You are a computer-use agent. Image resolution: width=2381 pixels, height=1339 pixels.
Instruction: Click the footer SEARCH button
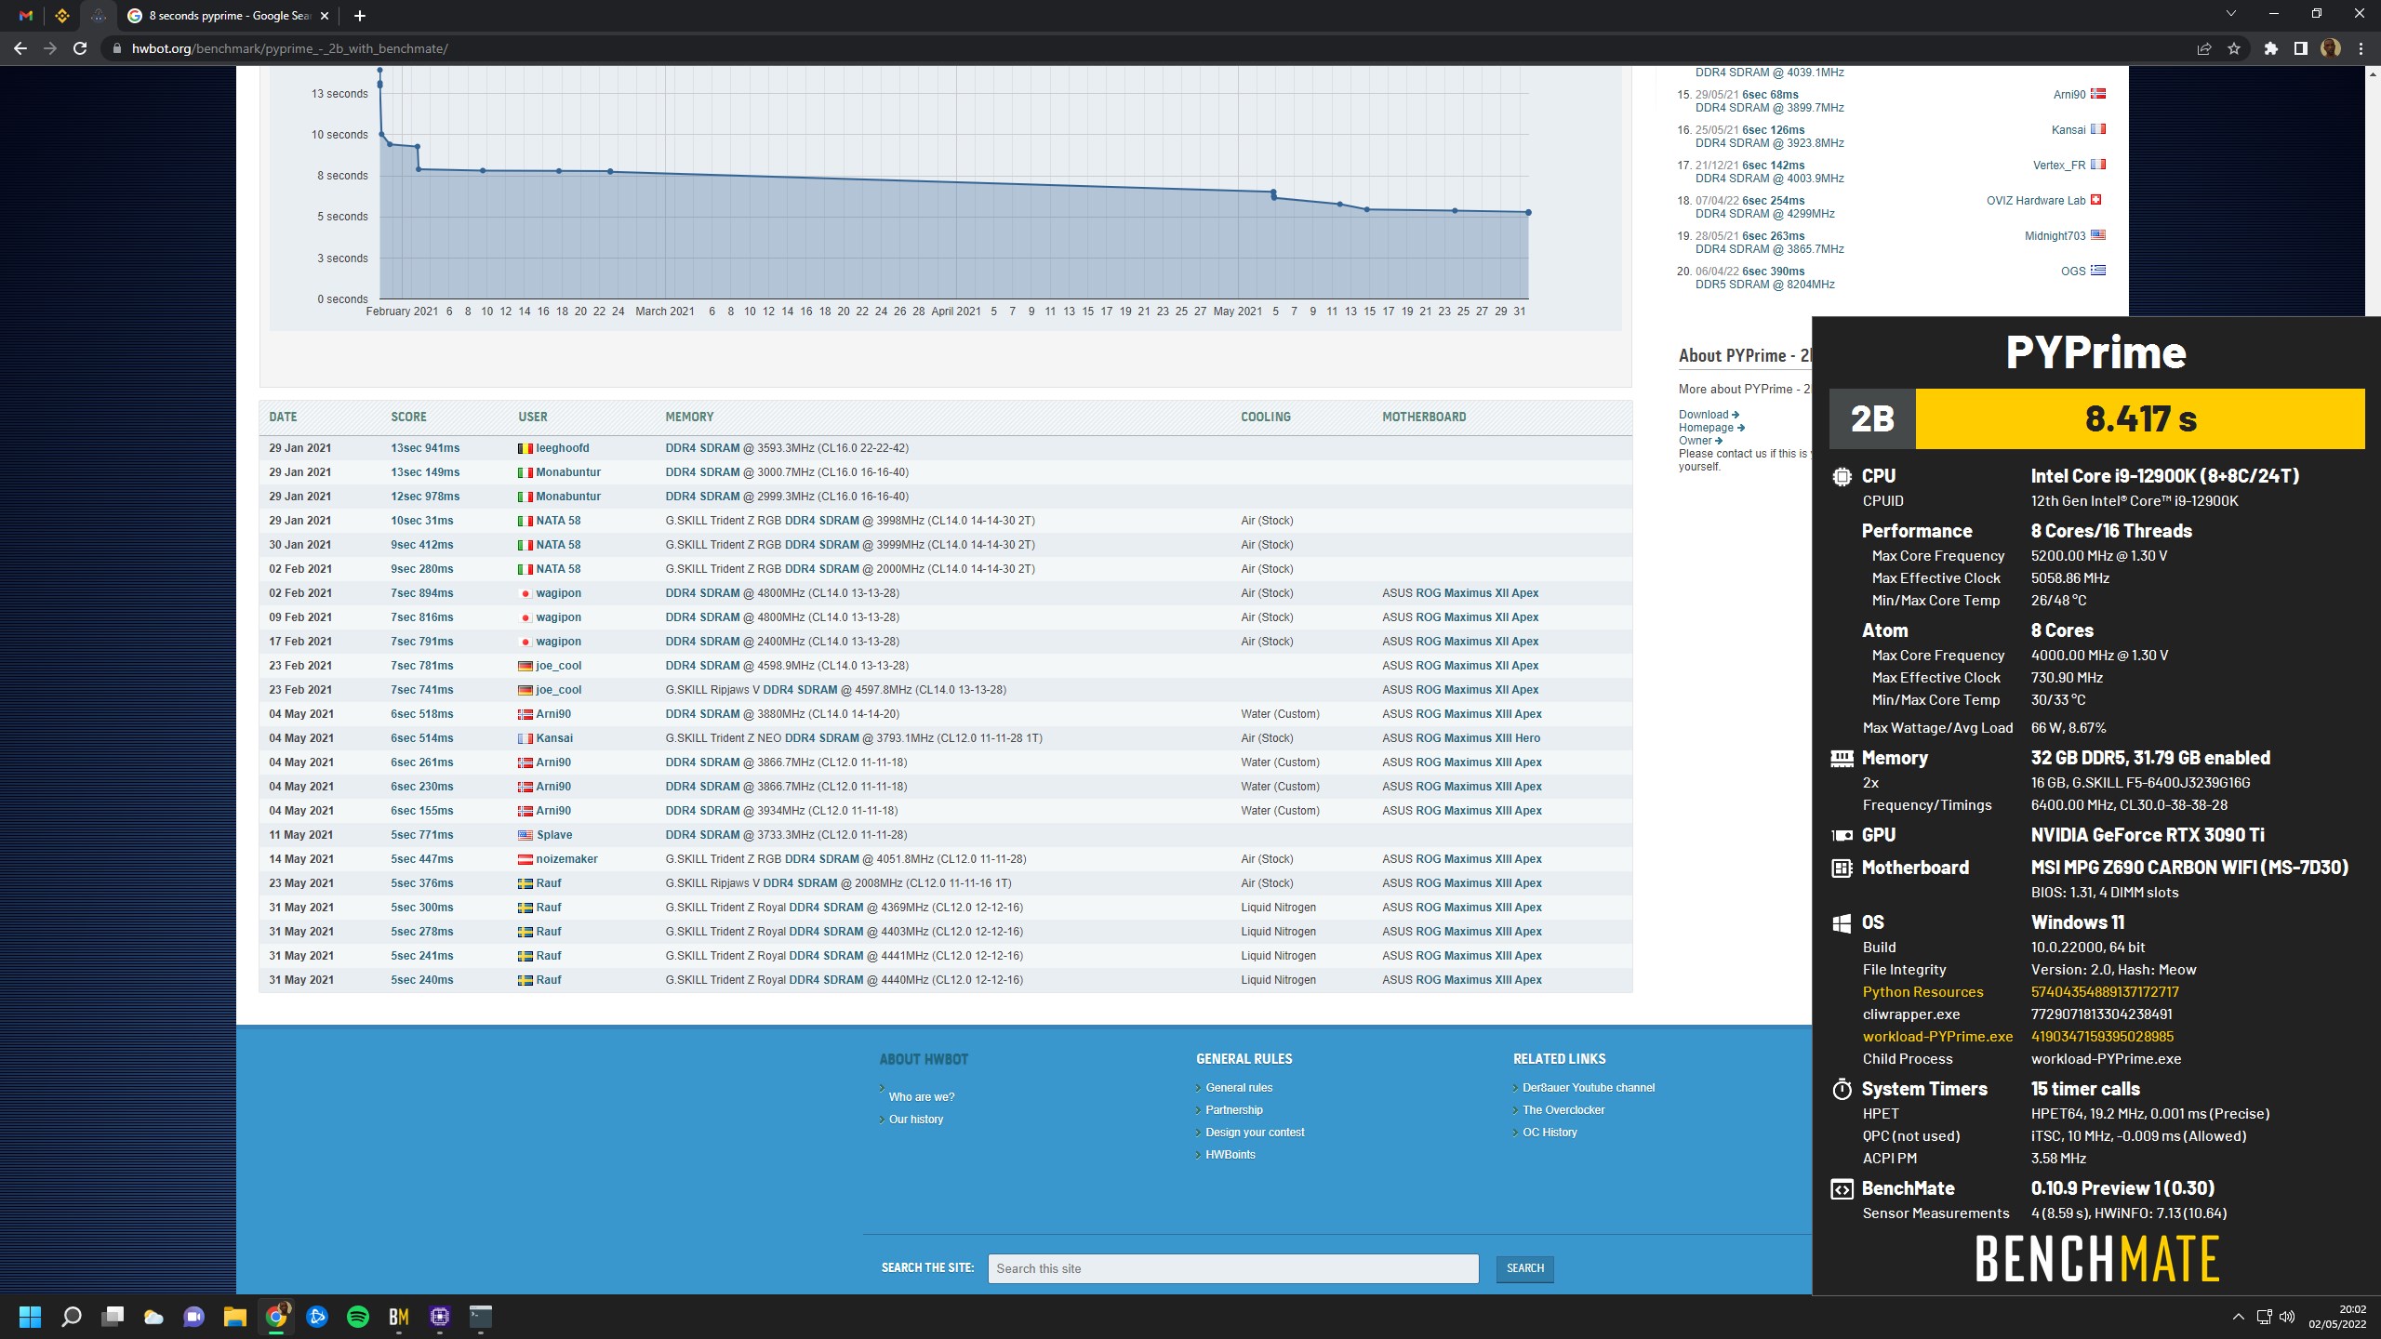[1524, 1268]
